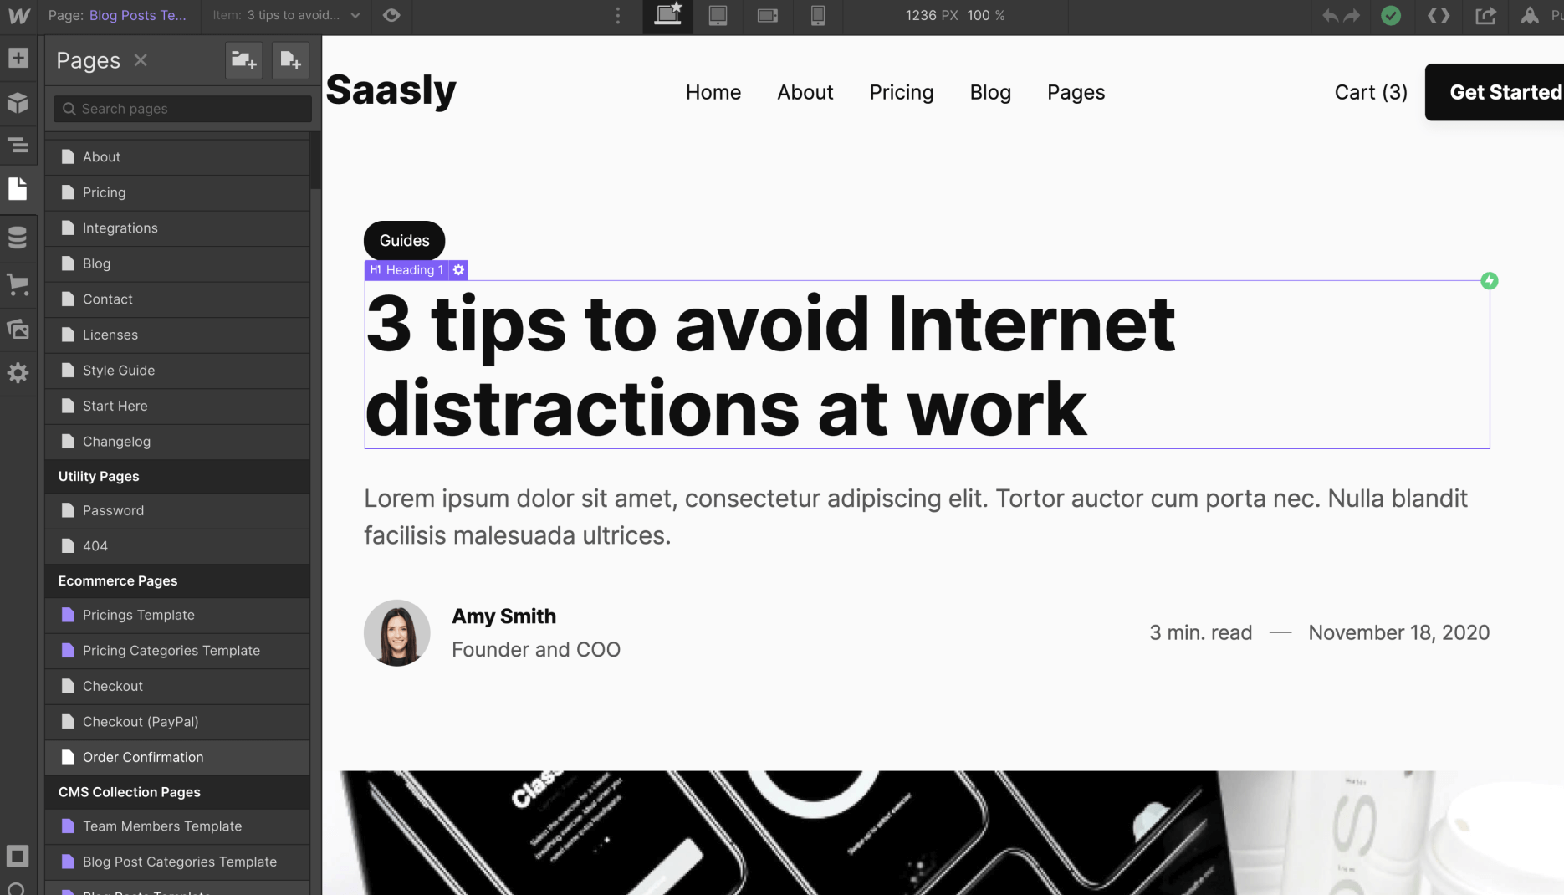Switch to the tablet breakpoint
Viewport: 1564px width, 895px height.
(x=718, y=15)
